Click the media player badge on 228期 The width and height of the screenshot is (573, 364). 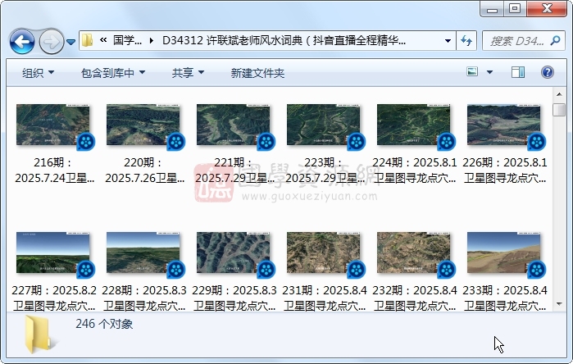tap(175, 270)
